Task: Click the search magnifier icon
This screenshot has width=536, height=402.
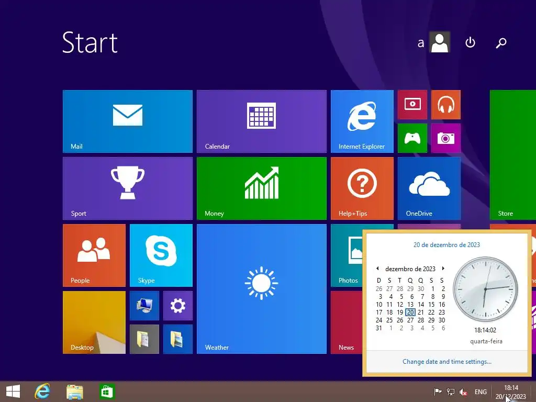Action: click(x=501, y=43)
